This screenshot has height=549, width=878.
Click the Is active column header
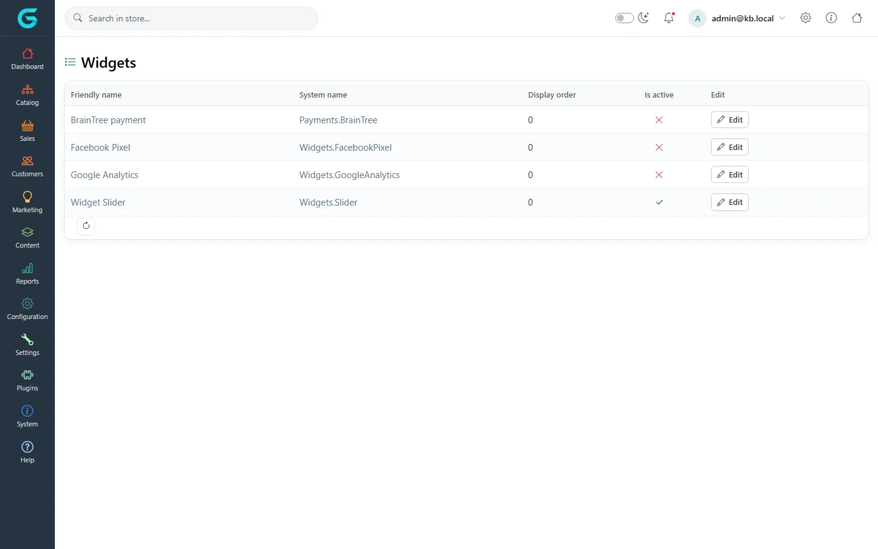click(x=659, y=95)
